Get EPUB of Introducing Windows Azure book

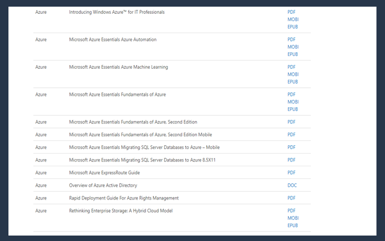coord(293,27)
